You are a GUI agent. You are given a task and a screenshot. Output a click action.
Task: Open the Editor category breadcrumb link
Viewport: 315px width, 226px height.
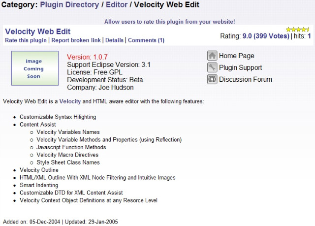coord(117,4)
